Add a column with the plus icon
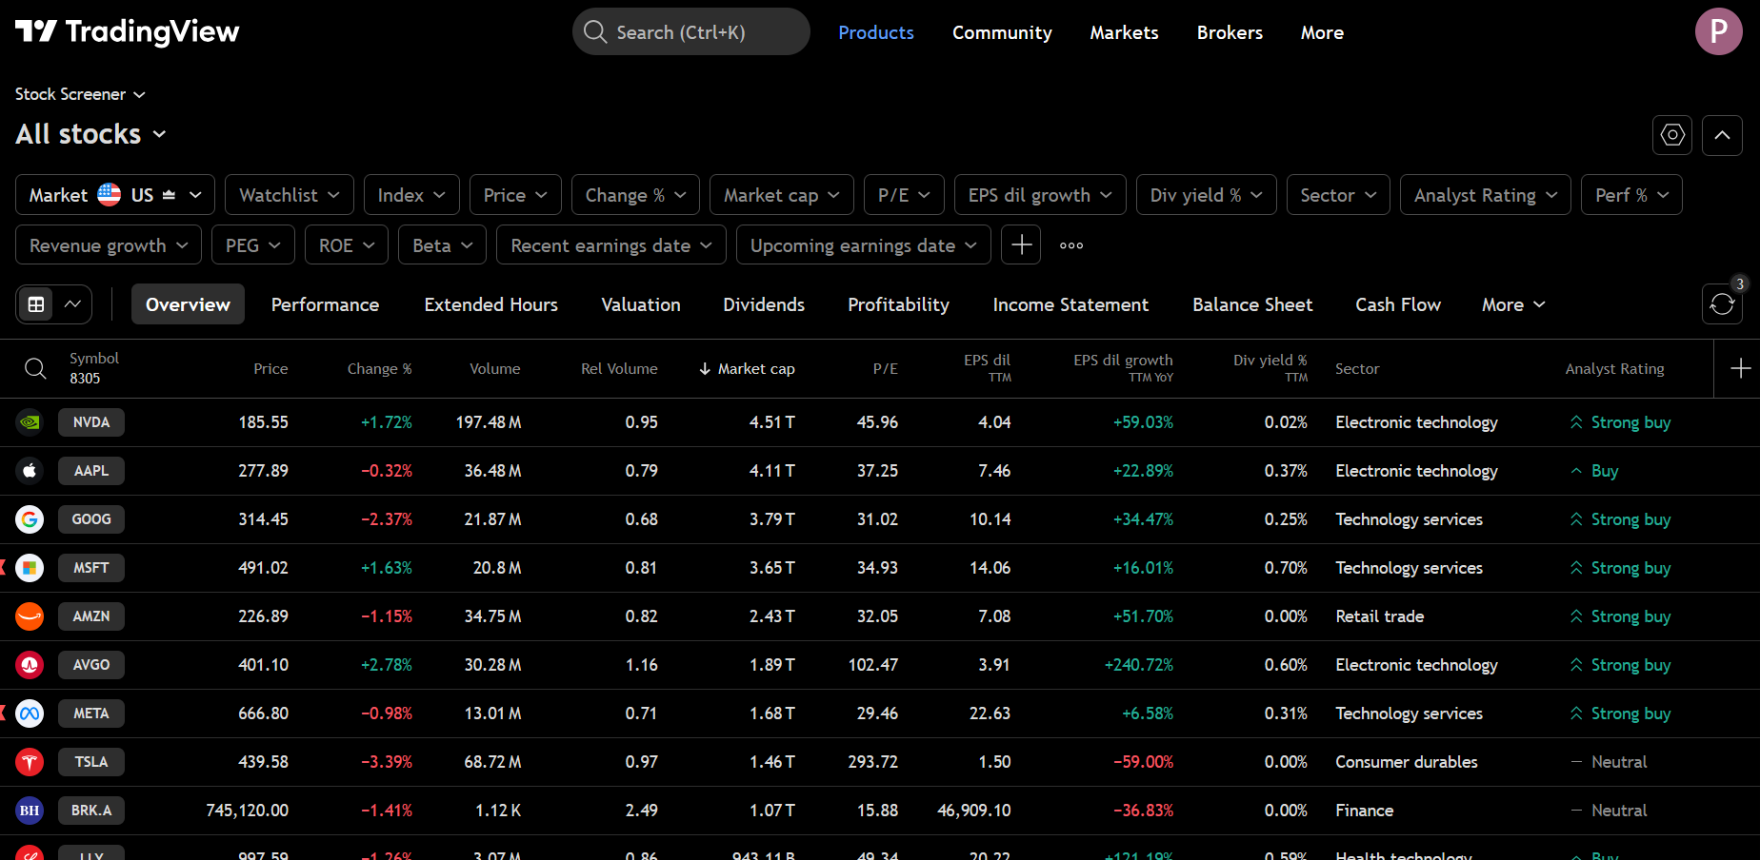The image size is (1760, 860). (x=1742, y=368)
